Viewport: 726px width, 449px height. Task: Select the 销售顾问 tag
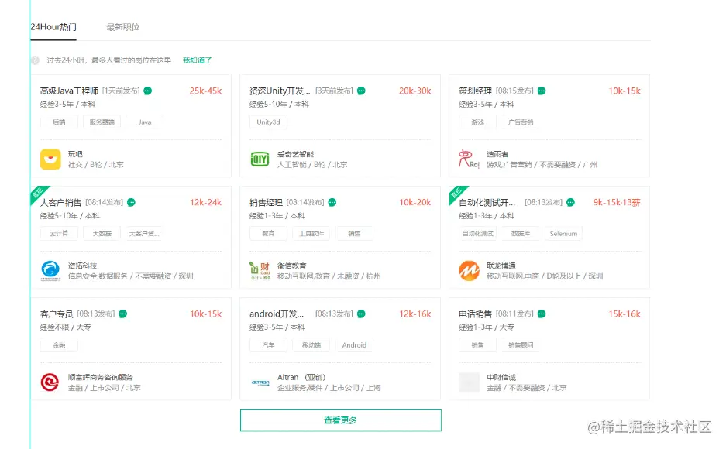[x=521, y=345]
